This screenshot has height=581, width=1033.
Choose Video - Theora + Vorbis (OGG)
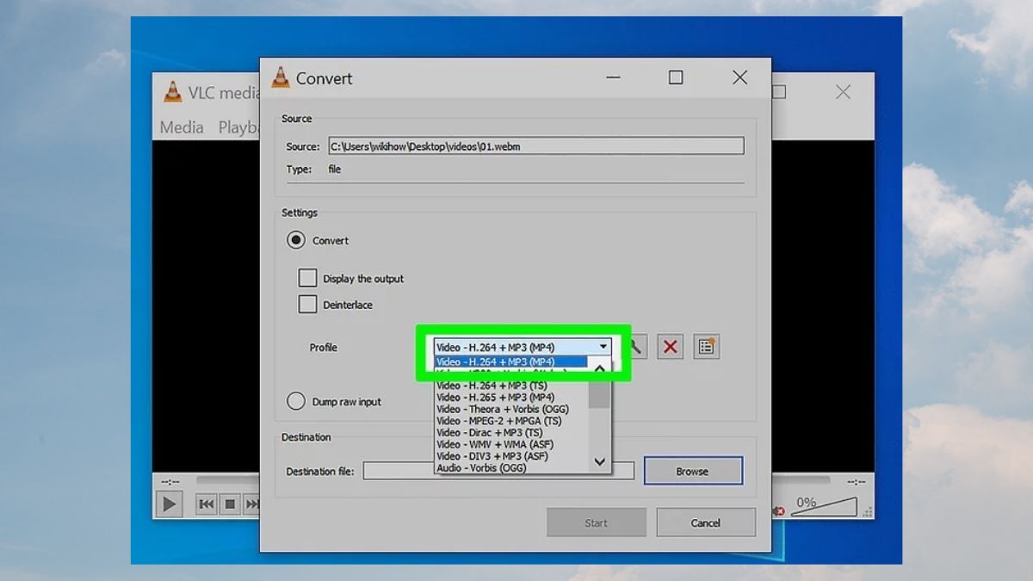(511, 409)
